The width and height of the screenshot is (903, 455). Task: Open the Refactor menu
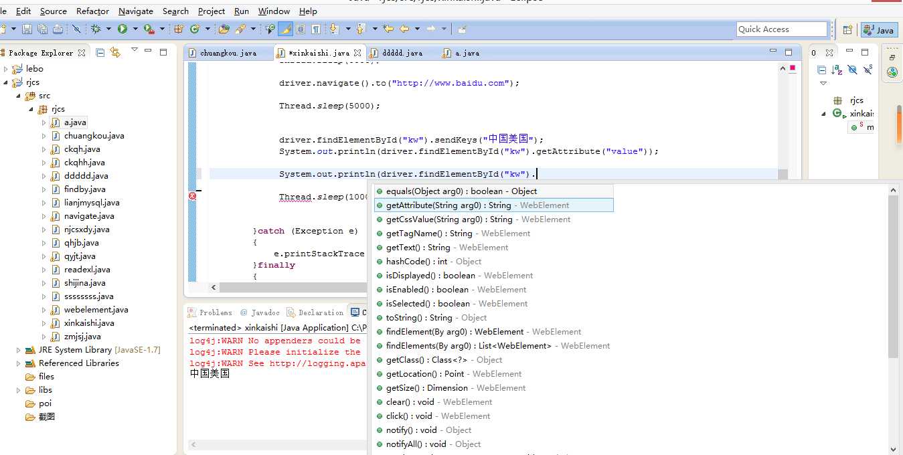[93, 11]
